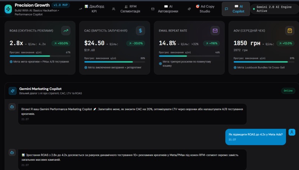Click the AOV goal progress bar
Screen dimensions: 299x170
click(x=264, y=62)
